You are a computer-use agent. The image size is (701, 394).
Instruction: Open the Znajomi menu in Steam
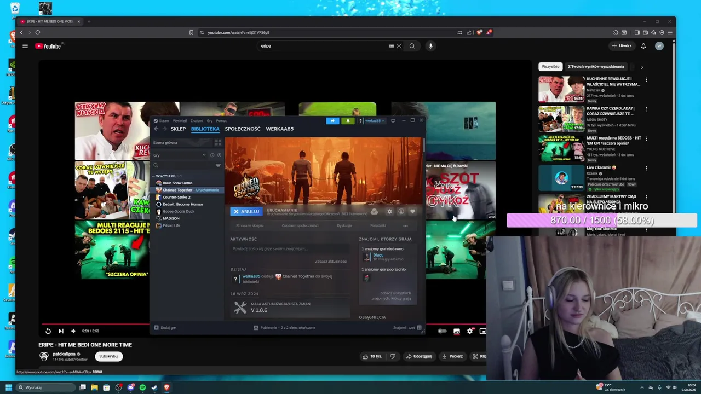[x=197, y=121]
